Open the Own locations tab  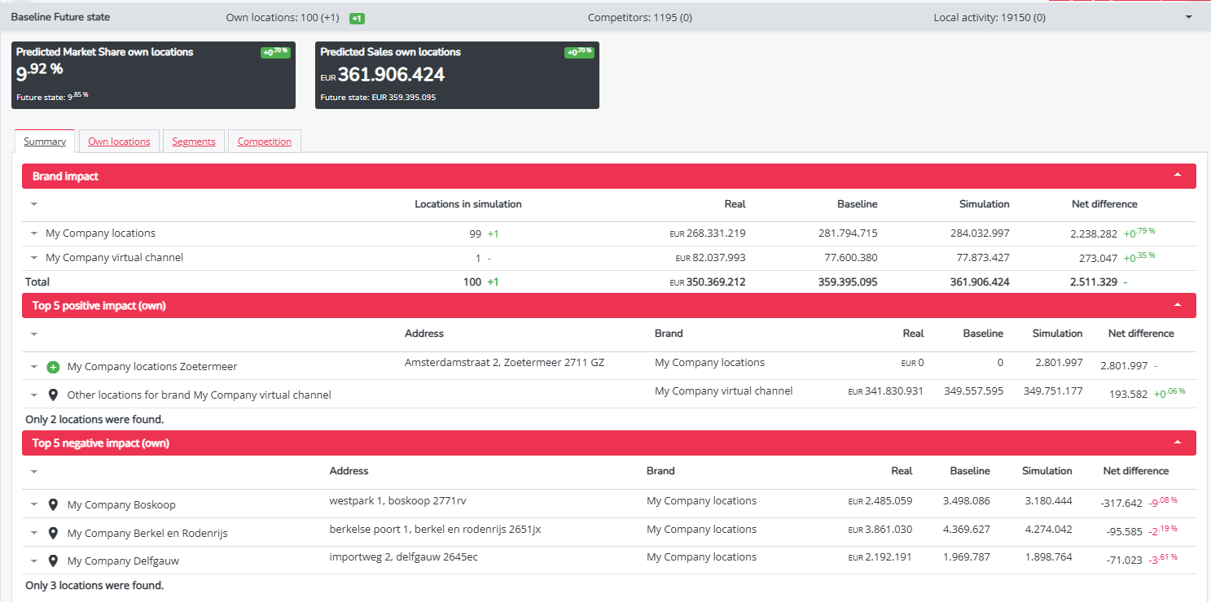point(119,142)
